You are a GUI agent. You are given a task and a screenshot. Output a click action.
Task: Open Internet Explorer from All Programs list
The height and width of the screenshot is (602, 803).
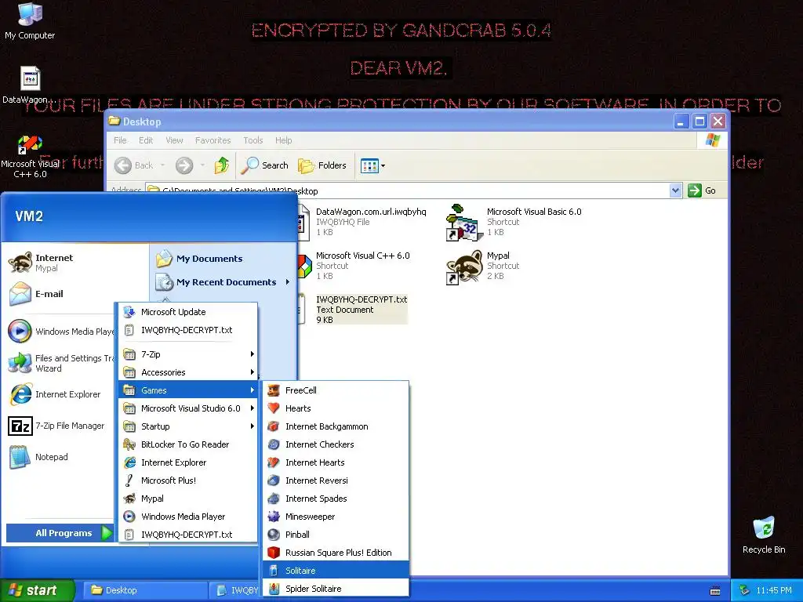188,462
